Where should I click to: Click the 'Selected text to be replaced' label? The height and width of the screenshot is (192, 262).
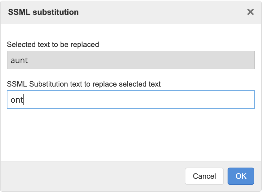(x=53, y=45)
